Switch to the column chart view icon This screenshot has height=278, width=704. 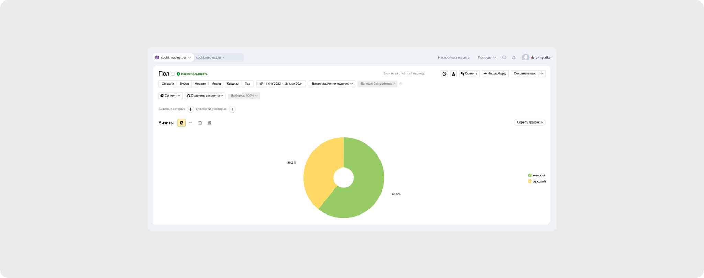(209, 123)
